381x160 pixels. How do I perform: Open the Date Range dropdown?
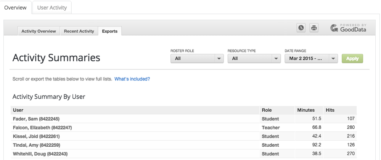(x=311, y=59)
